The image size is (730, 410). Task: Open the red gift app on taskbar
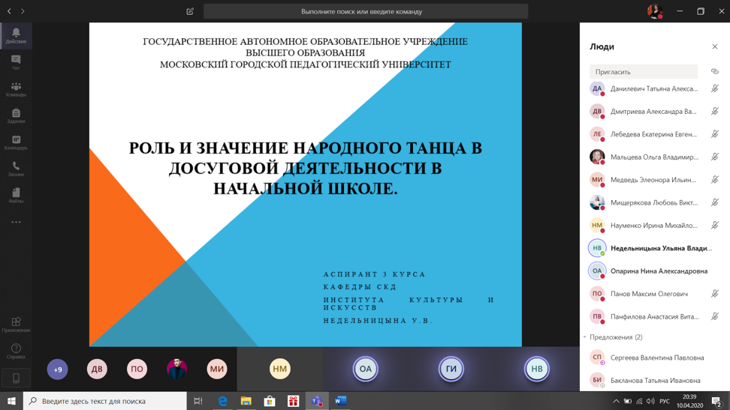pyautogui.click(x=294, y=401)
